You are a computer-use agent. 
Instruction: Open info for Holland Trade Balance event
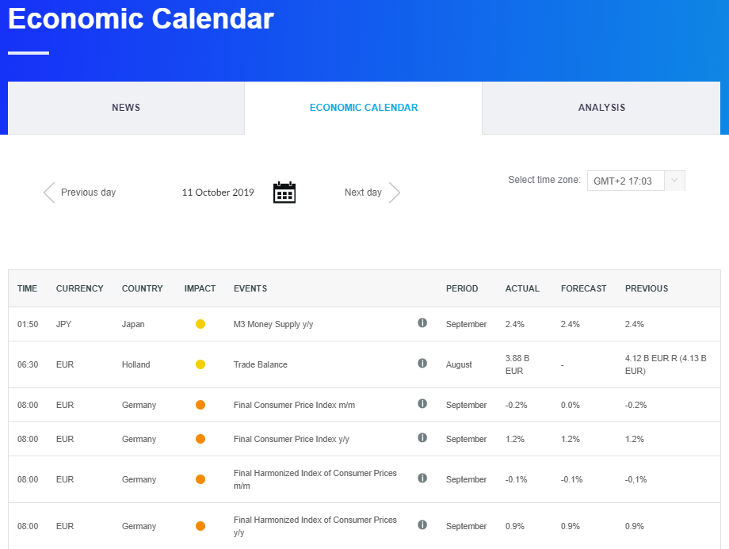point(422,363)
